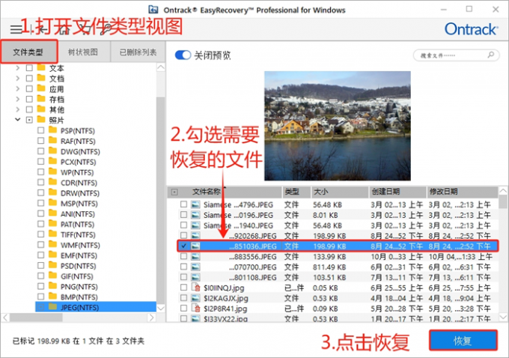Click the BMP(NTFS) folder icon

coord(52,297)
